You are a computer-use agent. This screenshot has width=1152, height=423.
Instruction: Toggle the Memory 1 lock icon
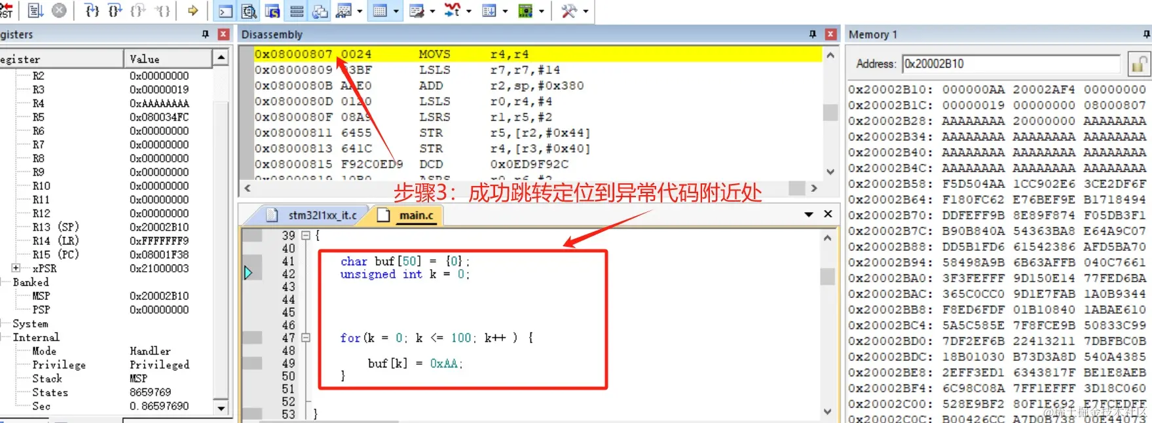pyautogui.click(x=1139, y=64)
